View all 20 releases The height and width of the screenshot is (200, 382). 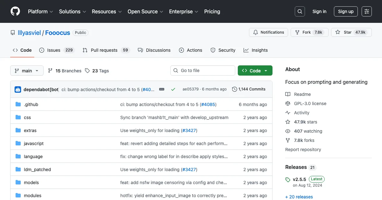(x=299, y=197)
